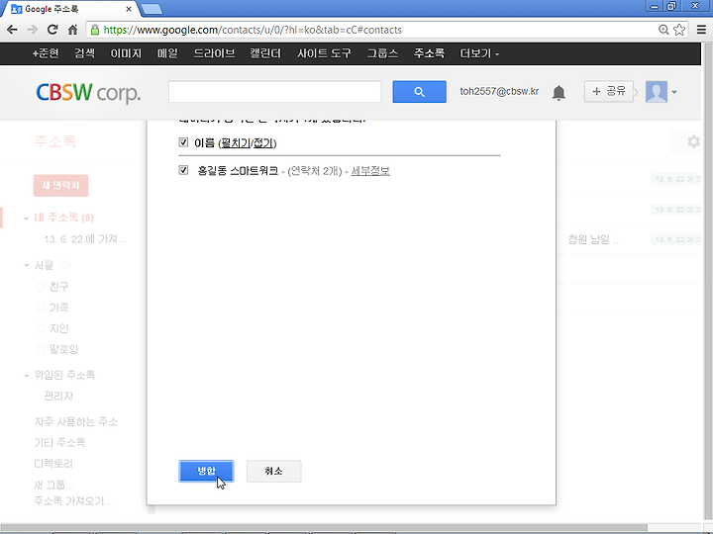Reload the page with the refresh icon
Viewport: 713px width, 534px height.
click(52, 30)
